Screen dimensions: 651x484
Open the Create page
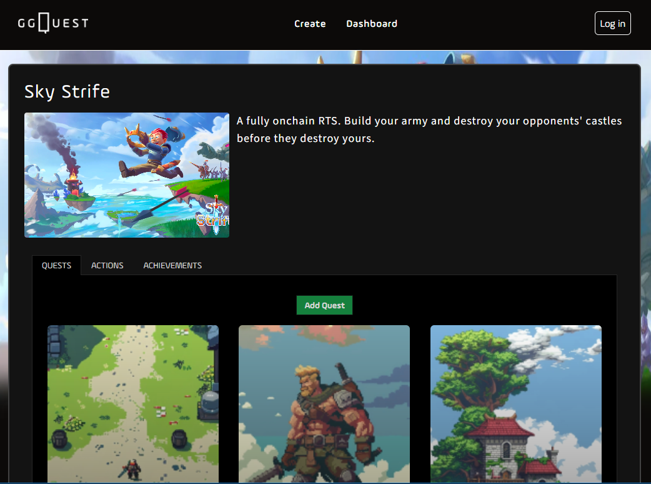(x=310, y=24)
